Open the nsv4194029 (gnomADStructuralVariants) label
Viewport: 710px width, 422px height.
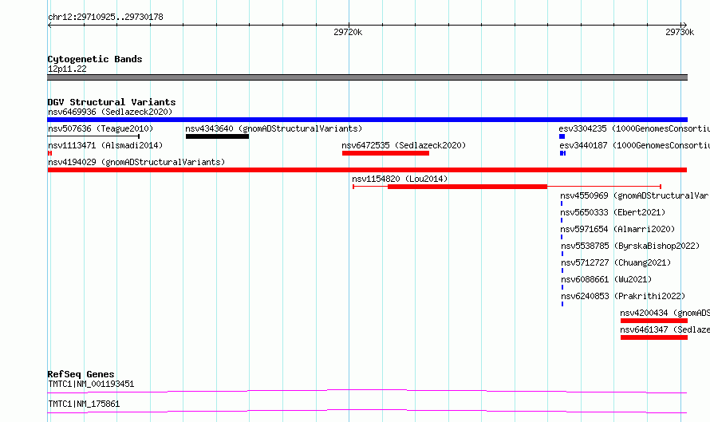(136, 162)
